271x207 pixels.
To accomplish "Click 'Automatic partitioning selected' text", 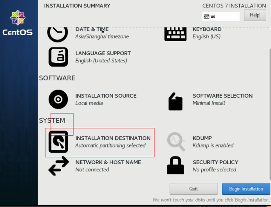I will pyautogui.click(x=110, y=145).
